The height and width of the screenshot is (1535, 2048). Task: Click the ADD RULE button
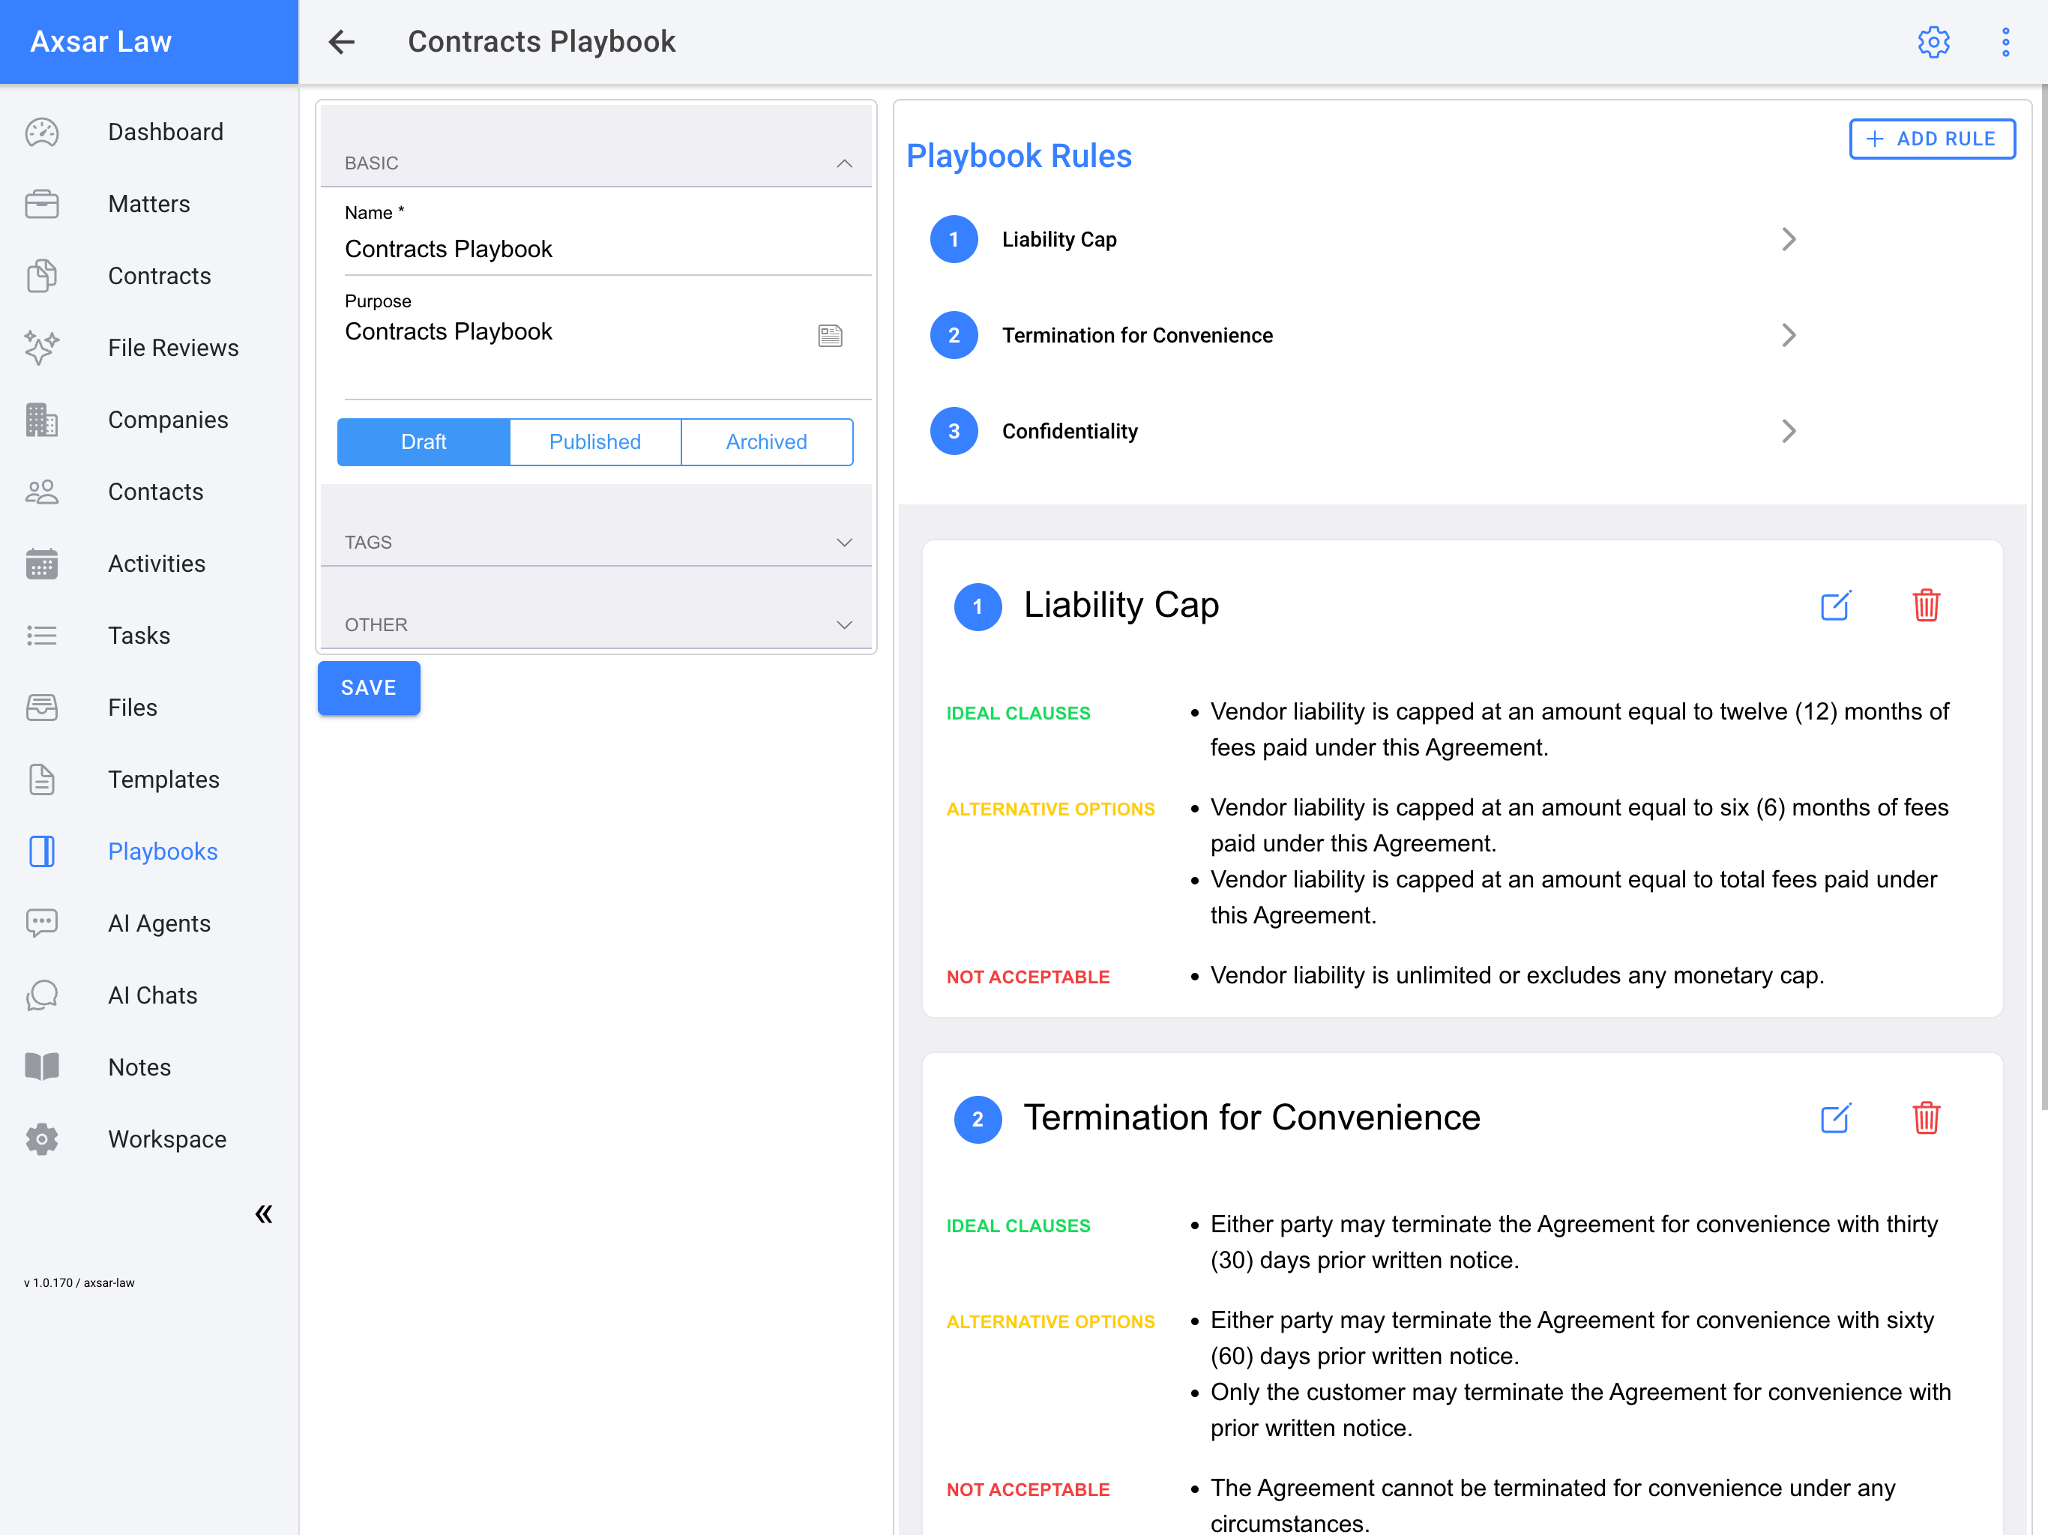[x=1931, y=139]
